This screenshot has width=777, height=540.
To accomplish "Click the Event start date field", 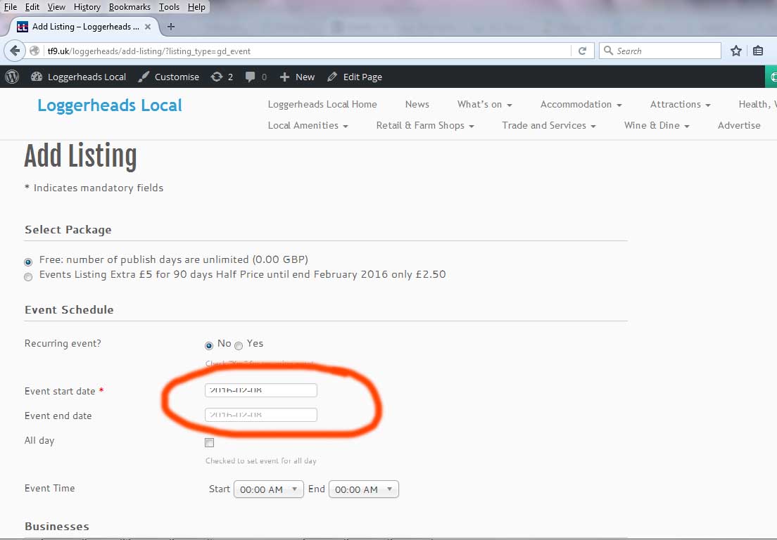I will [261, 390].
